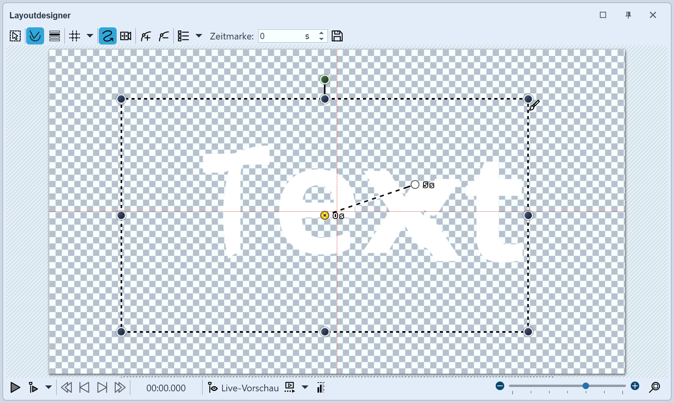
Task: Click the horizontal lines icon in toolbar
Action: pyautogui.click(x=55, y=36)
